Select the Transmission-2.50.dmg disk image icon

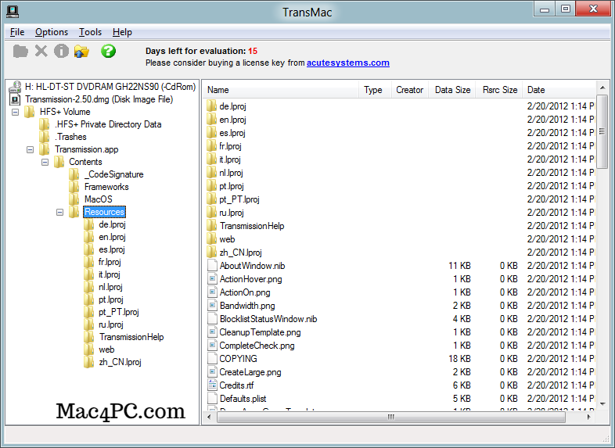click(16, 99)
